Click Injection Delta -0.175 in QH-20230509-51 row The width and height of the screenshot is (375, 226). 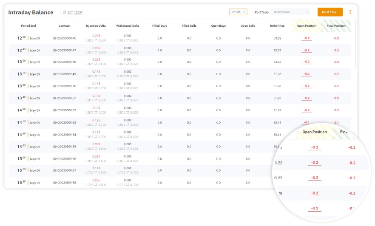point(96,96)
